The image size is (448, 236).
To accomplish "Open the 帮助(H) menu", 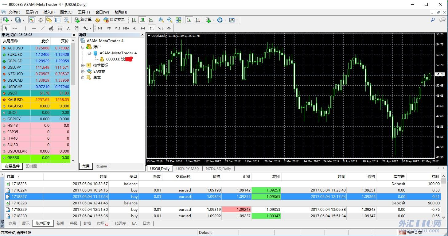I will coord(120,12).
